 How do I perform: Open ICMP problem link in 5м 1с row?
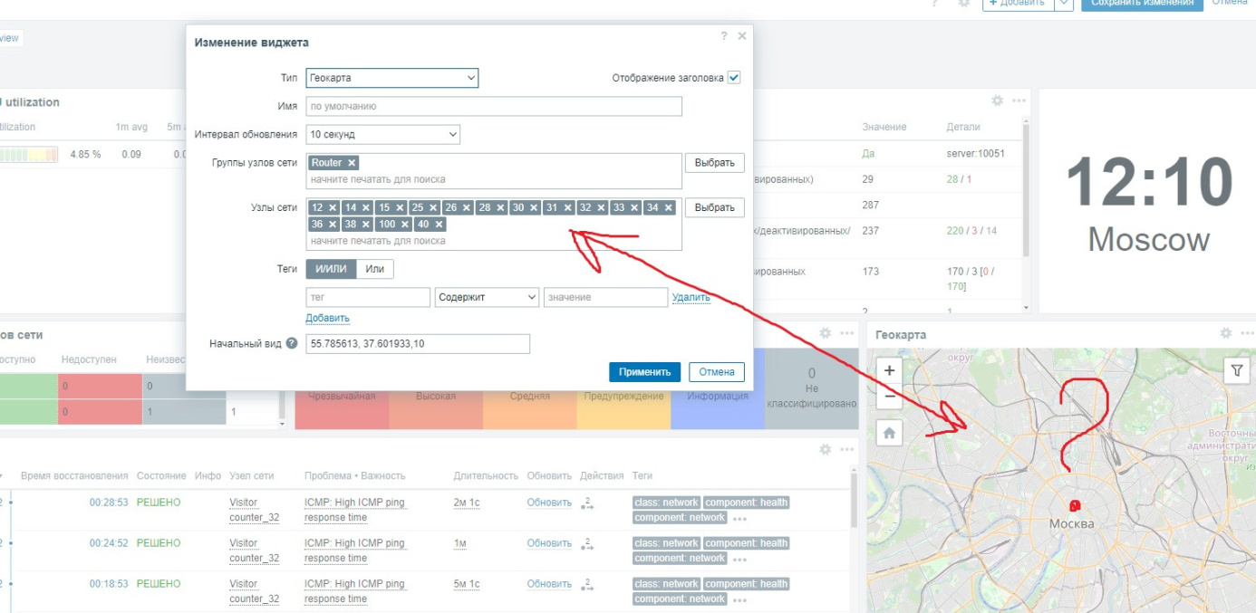[354, 591]
